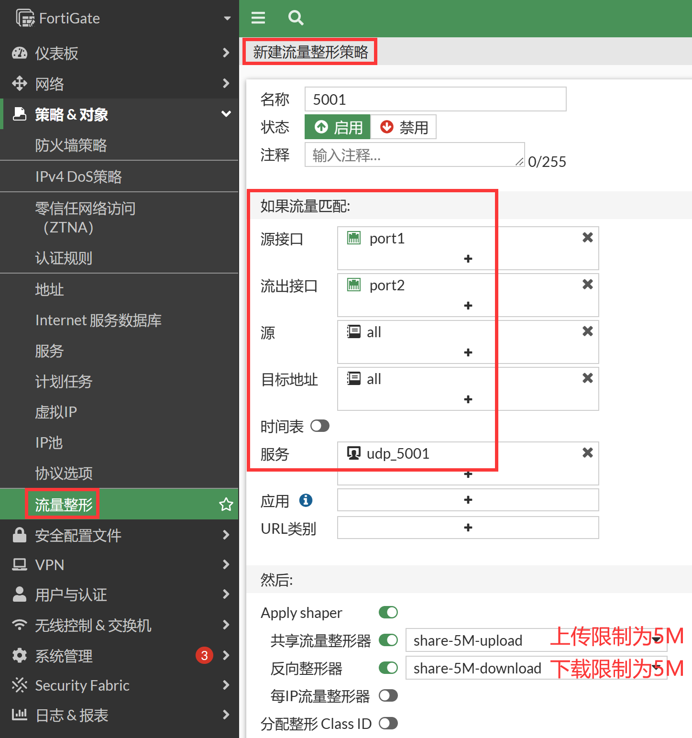The width and height of the screenshot is (692, 738).
Task: Click the hamburger menu icon in header
Action: [258, 18]
